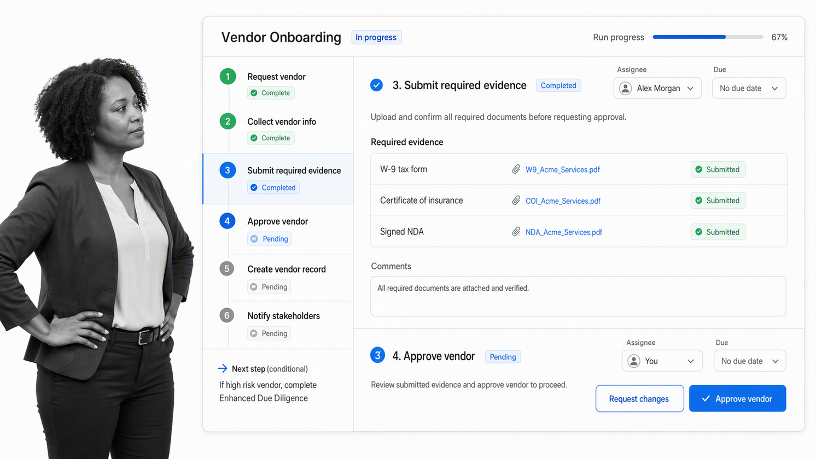Click the In progress status badge
The width and height of the screenshot is (816, 459).
(x=376, y=37)
